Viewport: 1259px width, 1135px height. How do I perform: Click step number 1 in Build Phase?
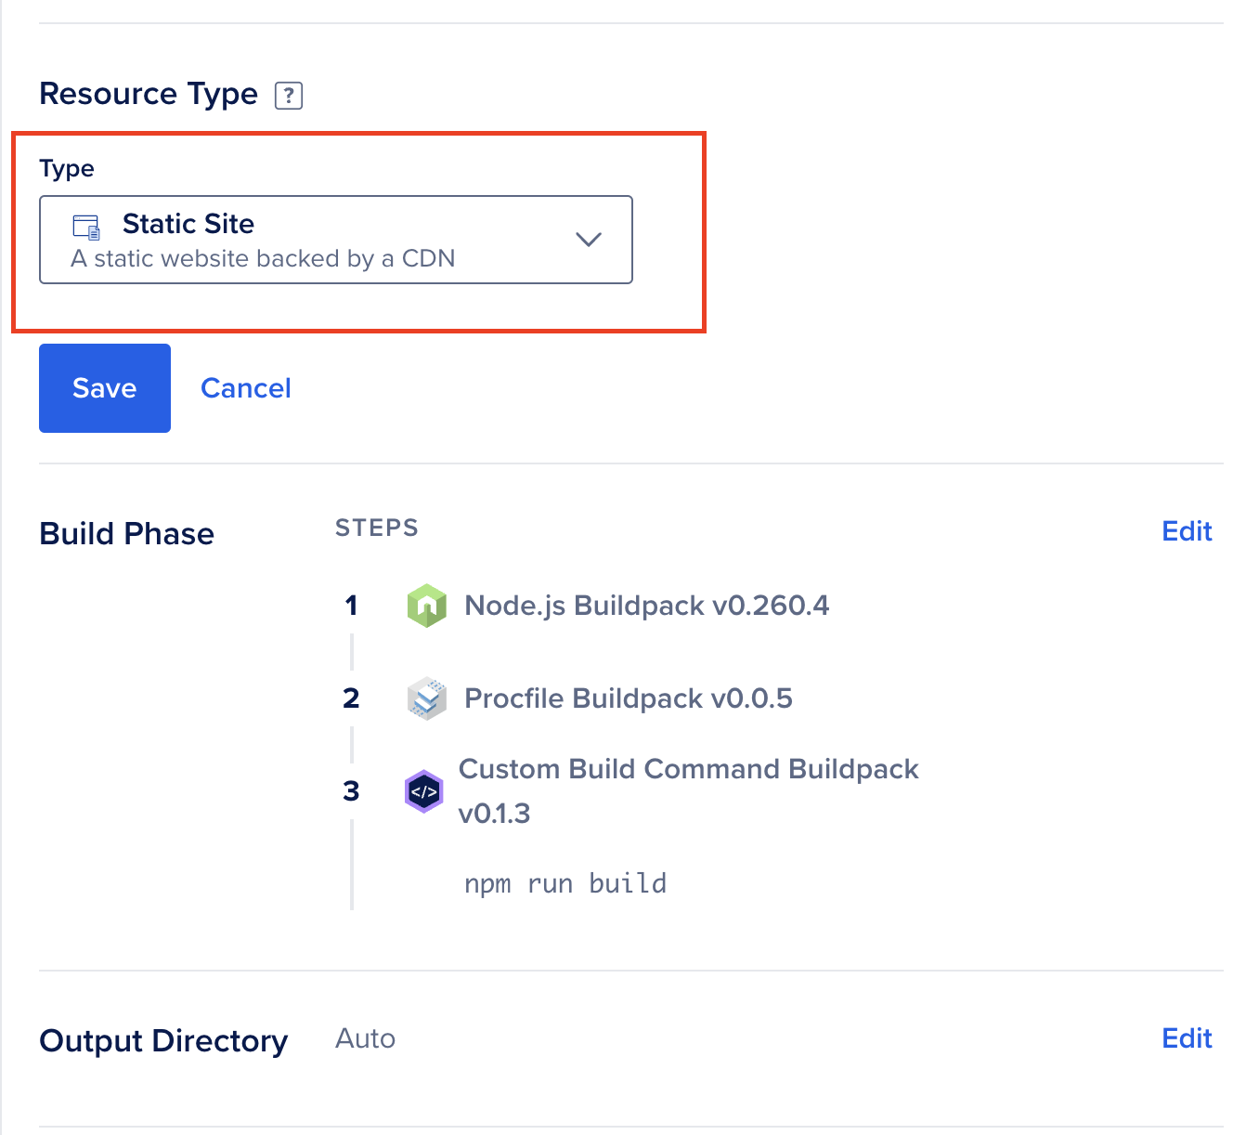pos(351,606)
